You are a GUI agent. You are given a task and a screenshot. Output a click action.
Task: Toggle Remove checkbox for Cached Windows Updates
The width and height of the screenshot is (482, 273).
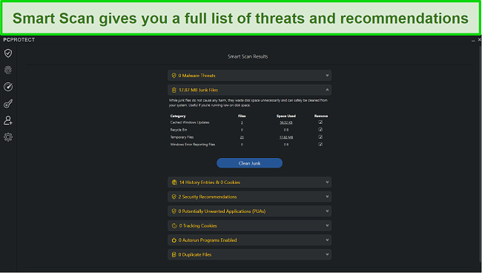point(320,122)
